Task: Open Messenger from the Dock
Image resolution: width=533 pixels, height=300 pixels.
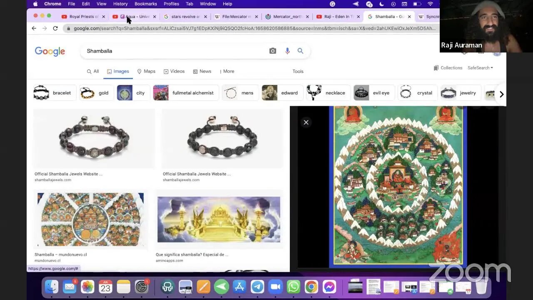Action: click(329, 287)
